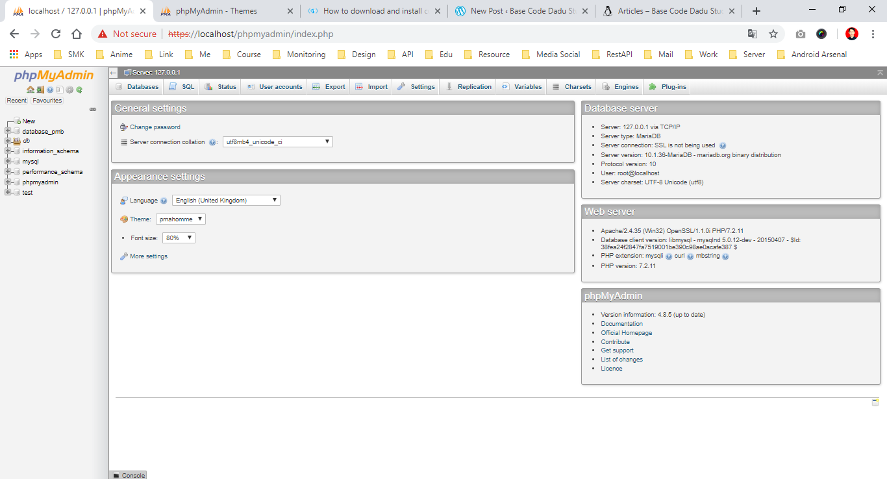Open the Theme dropdown showing pmahomme
887x479 pixels.
(181, 219)
